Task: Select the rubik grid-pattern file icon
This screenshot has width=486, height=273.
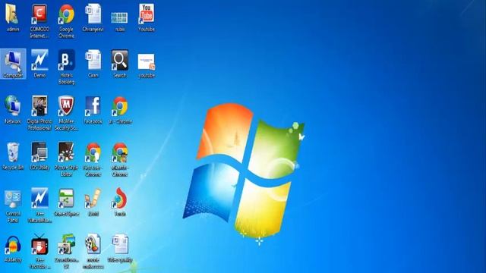Action: (x=120, y=18)
